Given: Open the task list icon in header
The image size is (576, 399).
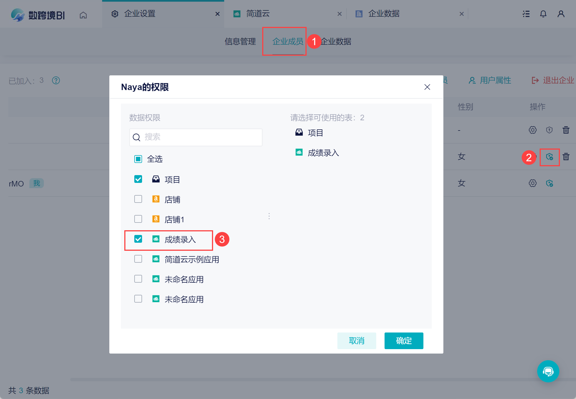Looking at the screenshot, I should coord(526,14).
